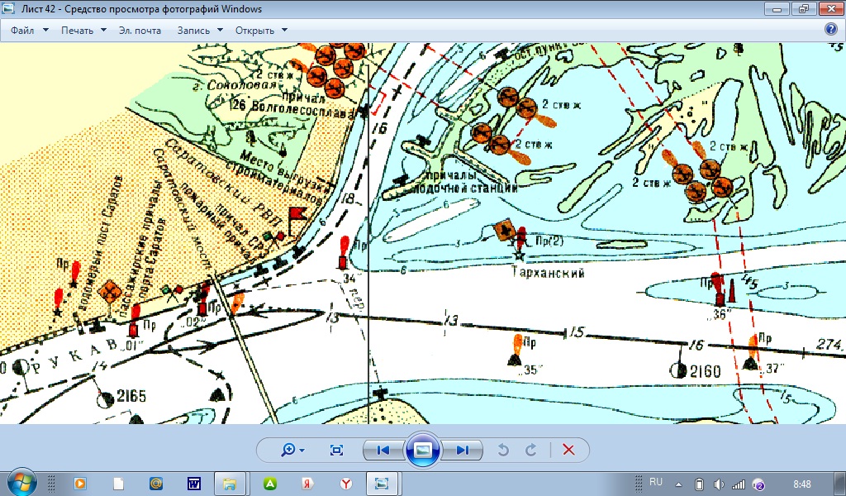
Task: Go to the previous photo
Action: tap(383, 450)
